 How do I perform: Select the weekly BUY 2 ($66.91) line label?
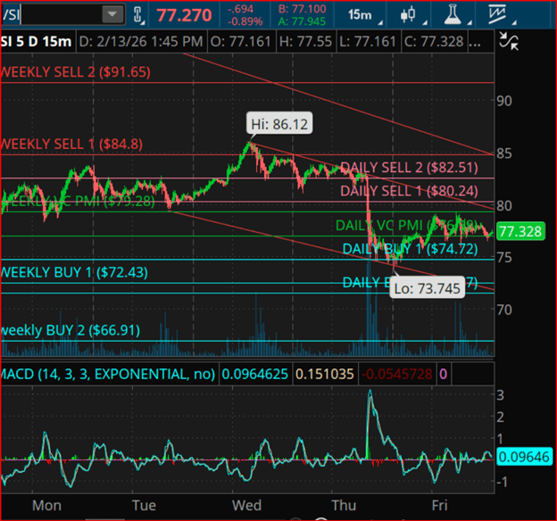tap(70, 329)
